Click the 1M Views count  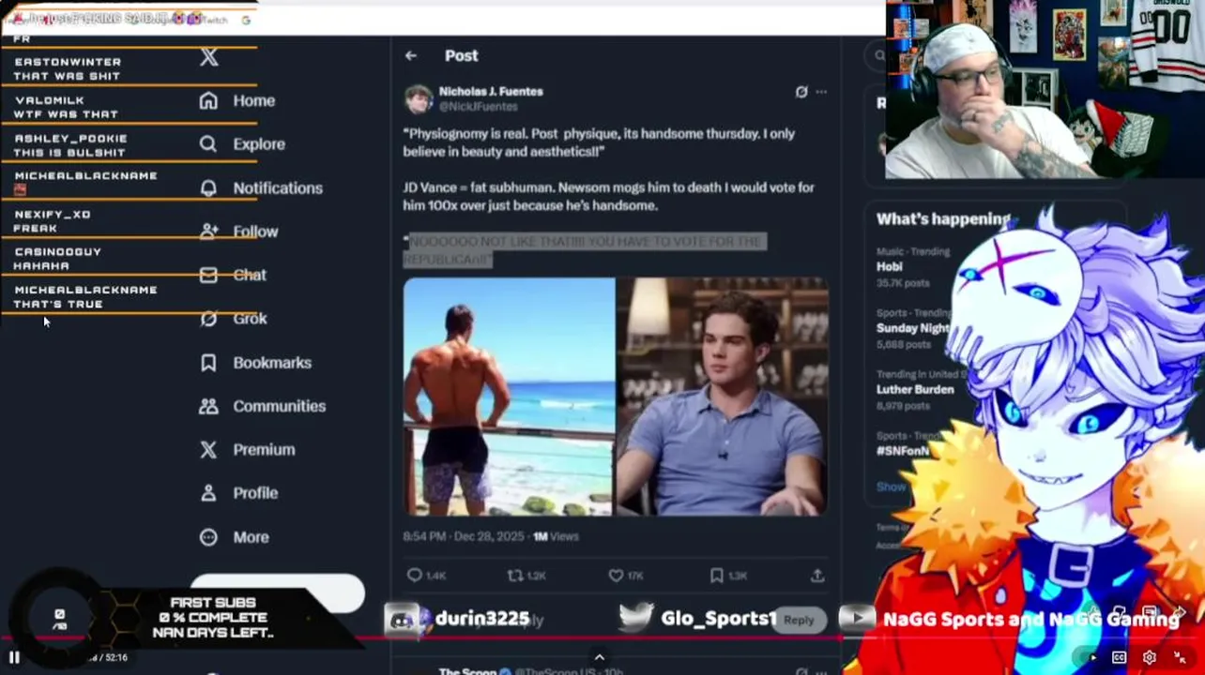coord(556,536)
